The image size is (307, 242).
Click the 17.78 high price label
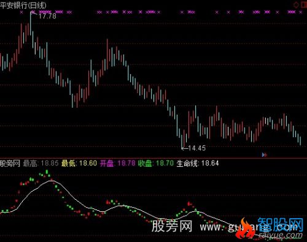(47, 16)
